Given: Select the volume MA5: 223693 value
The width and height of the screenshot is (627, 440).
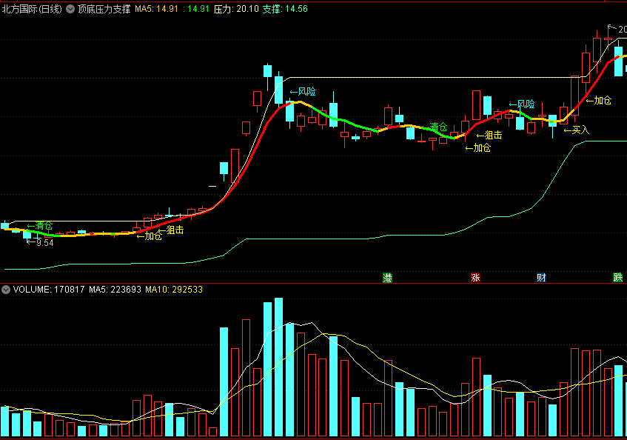Looking at the screenshot, I should (x=115, y=289).
